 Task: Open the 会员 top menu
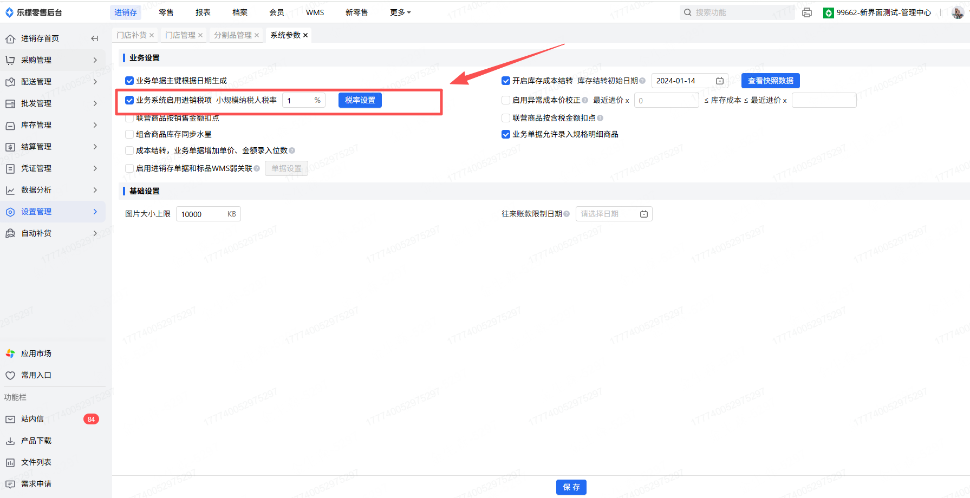(277, 12)
